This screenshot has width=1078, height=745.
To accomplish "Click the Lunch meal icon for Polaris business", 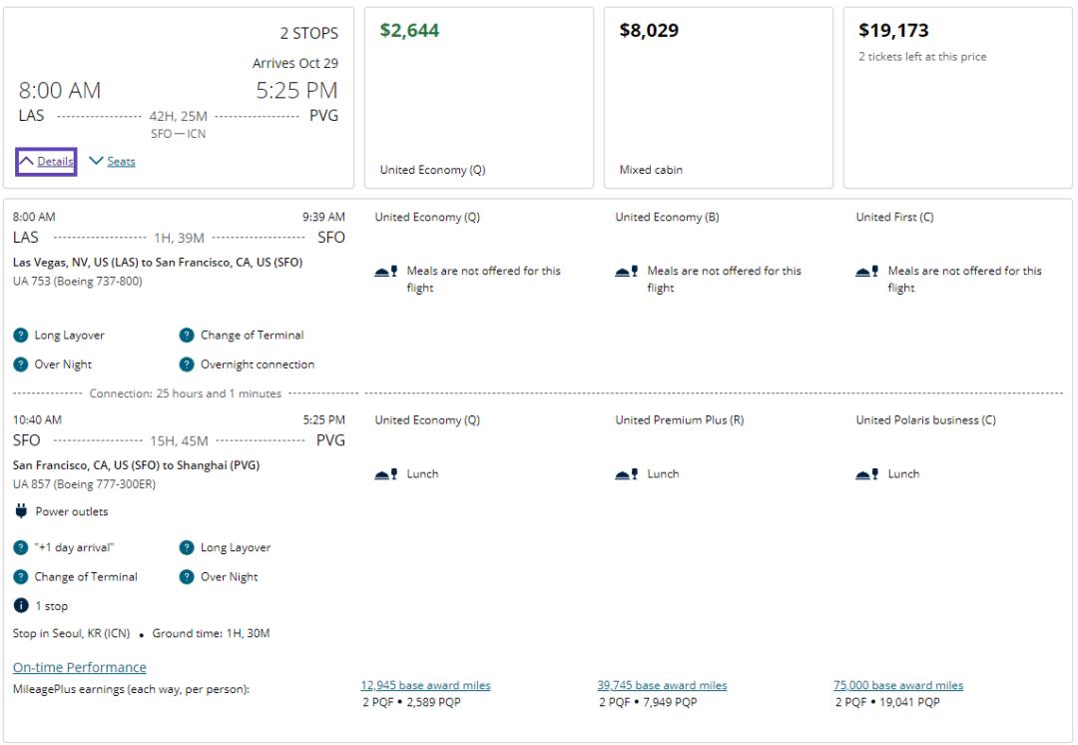I will [866, 474].
